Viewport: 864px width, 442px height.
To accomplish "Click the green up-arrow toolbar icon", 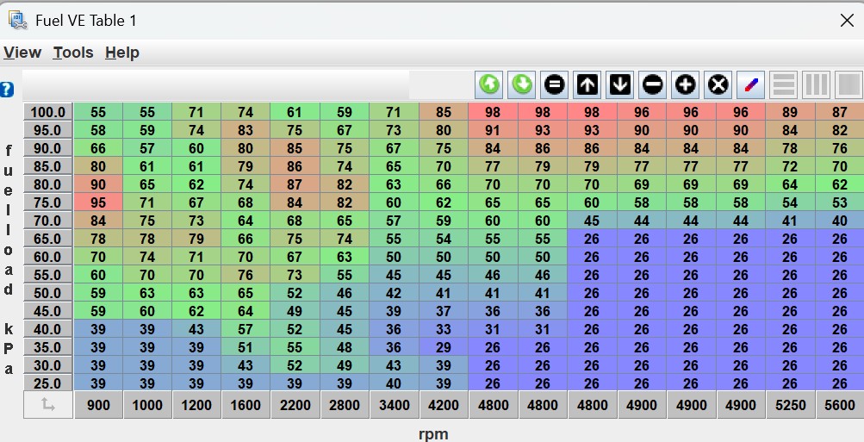I will [x=488, y=85].
